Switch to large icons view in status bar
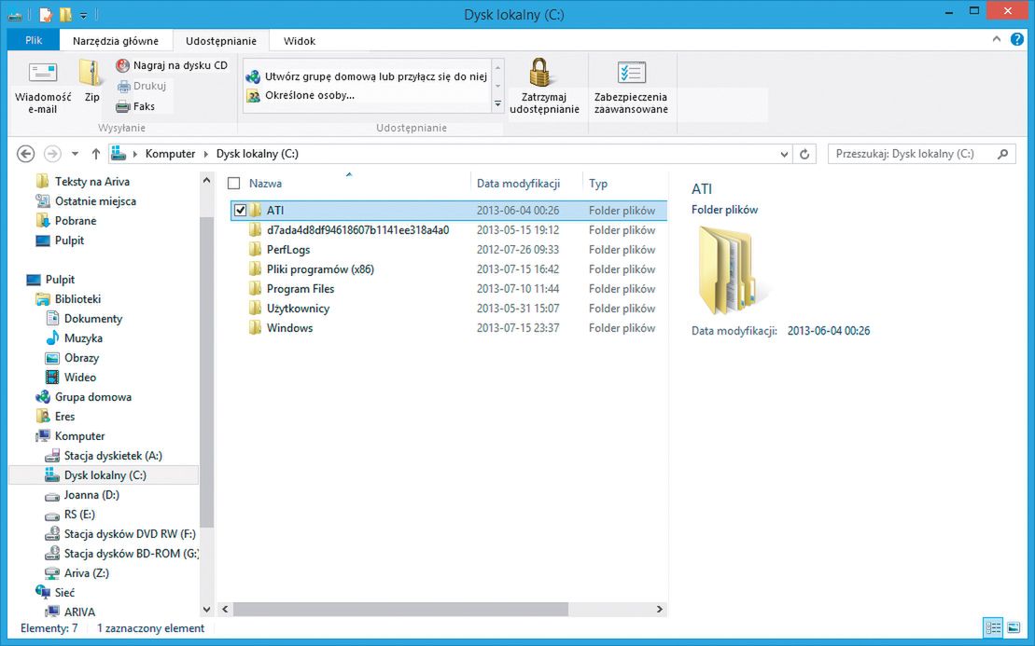This screenshot has width=1035, height=646. coord(1014,627)
